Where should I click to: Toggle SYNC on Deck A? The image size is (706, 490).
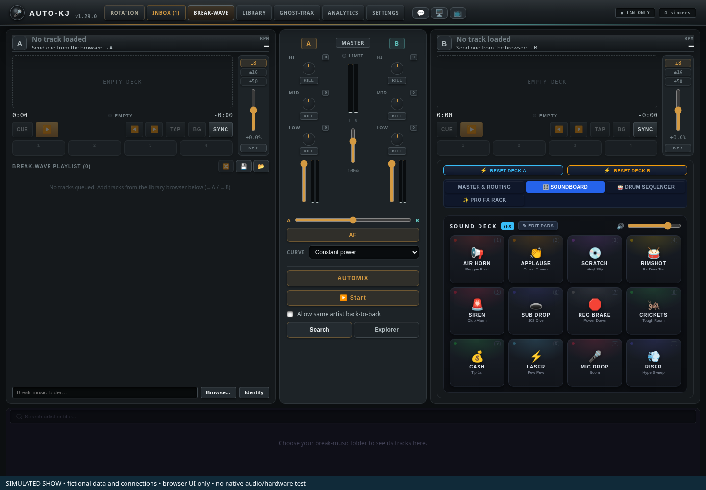pos(221,129)
